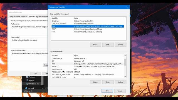Select the OS system variable row
The height and width of the screenshot is (100, 178).
88,61
